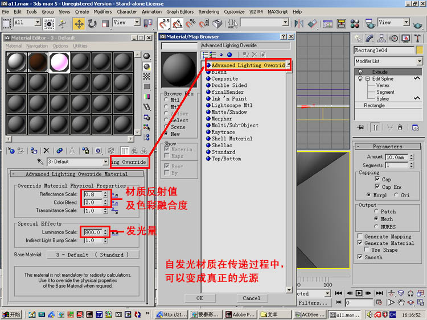Go to End frame playback button
This screenshot has width=427, height=320.
point(379,293)
